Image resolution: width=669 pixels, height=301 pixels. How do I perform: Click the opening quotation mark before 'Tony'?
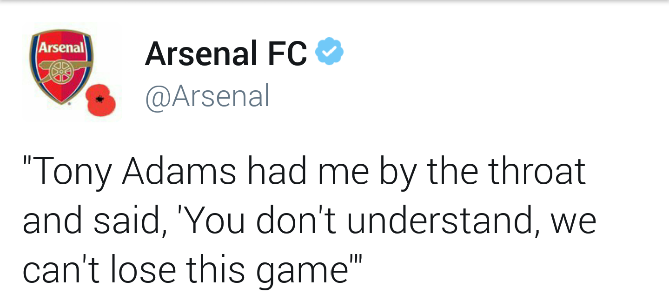pyautogui.click(x=27, y=161)
